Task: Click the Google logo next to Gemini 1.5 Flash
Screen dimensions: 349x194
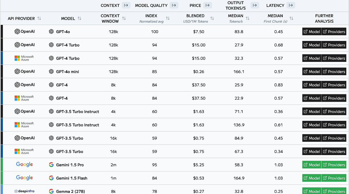Action: tap(24, 178)
